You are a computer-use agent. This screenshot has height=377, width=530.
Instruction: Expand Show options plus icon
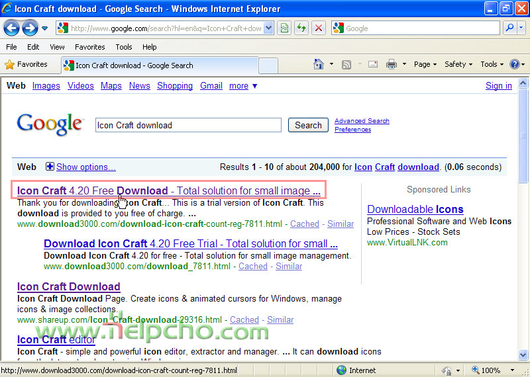pos(50,167)
